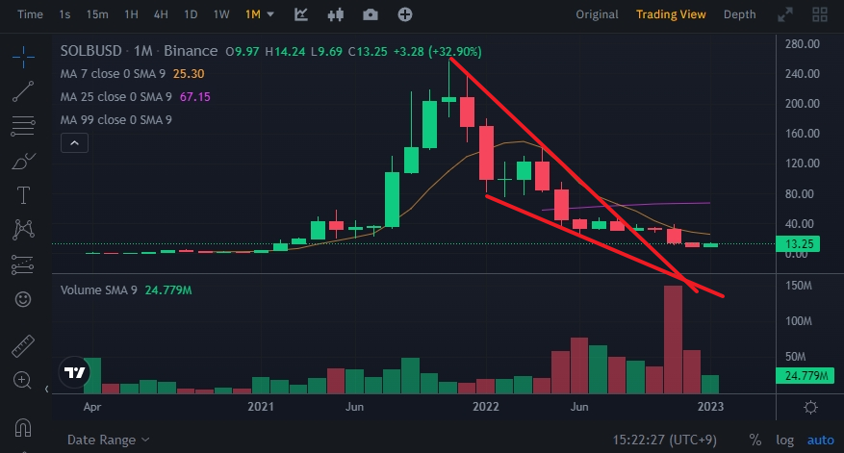The width and height of the screenshot is (844, 453).
Task: Switch to the Trading View tab
Action: (671, 14)
